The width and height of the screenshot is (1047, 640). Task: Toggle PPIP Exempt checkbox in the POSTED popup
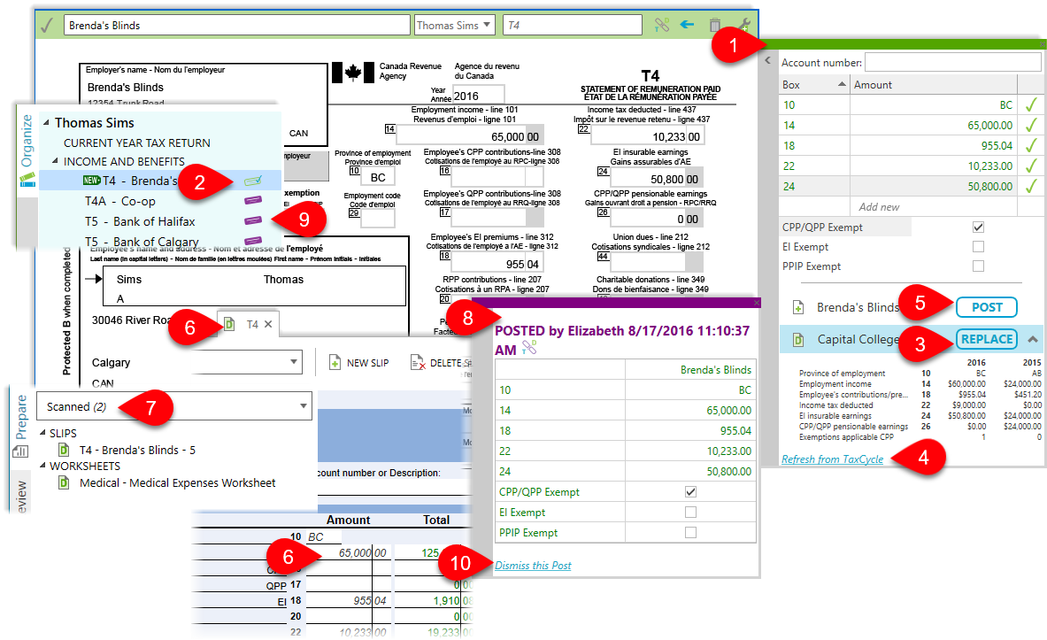tap(690, 532)
